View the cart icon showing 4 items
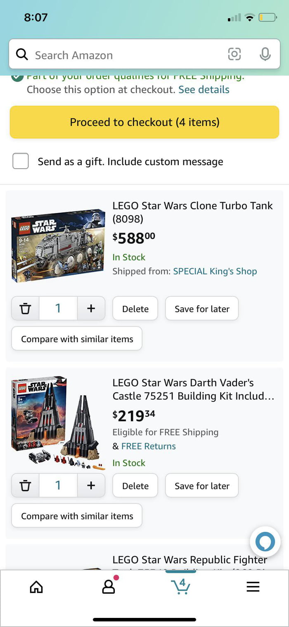The image size is (289, 627). [x=180, y=586]
